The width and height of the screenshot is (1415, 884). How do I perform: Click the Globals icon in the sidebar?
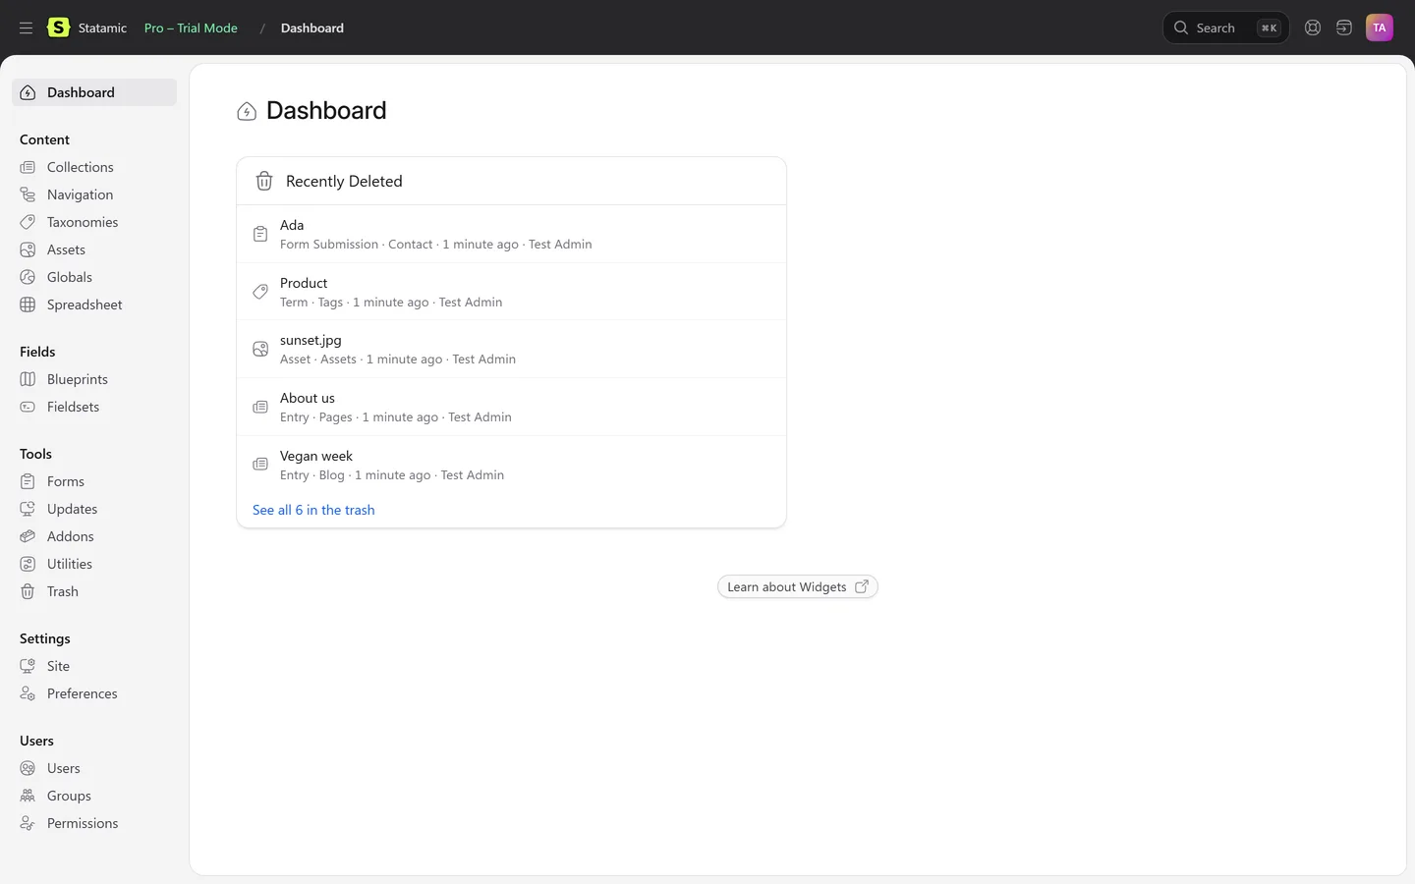[x=28, y=277]
